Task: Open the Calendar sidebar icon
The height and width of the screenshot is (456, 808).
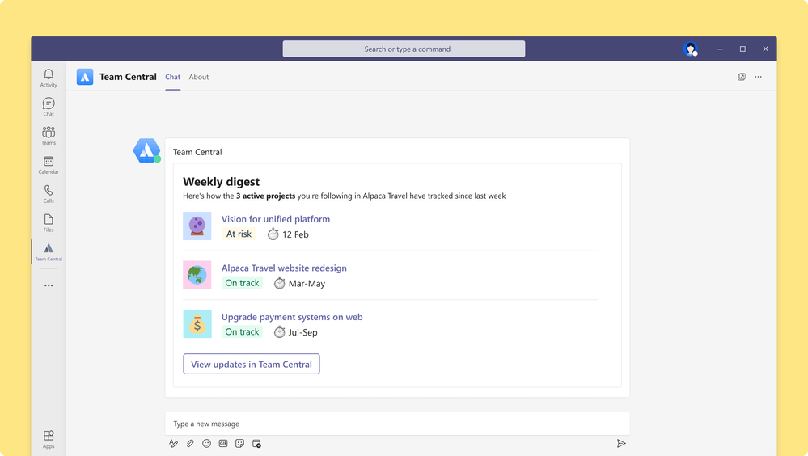Action: 49,165
